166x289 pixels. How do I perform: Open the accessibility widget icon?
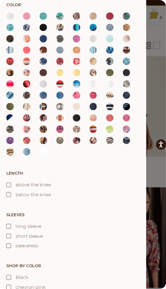tap(161, 144)
